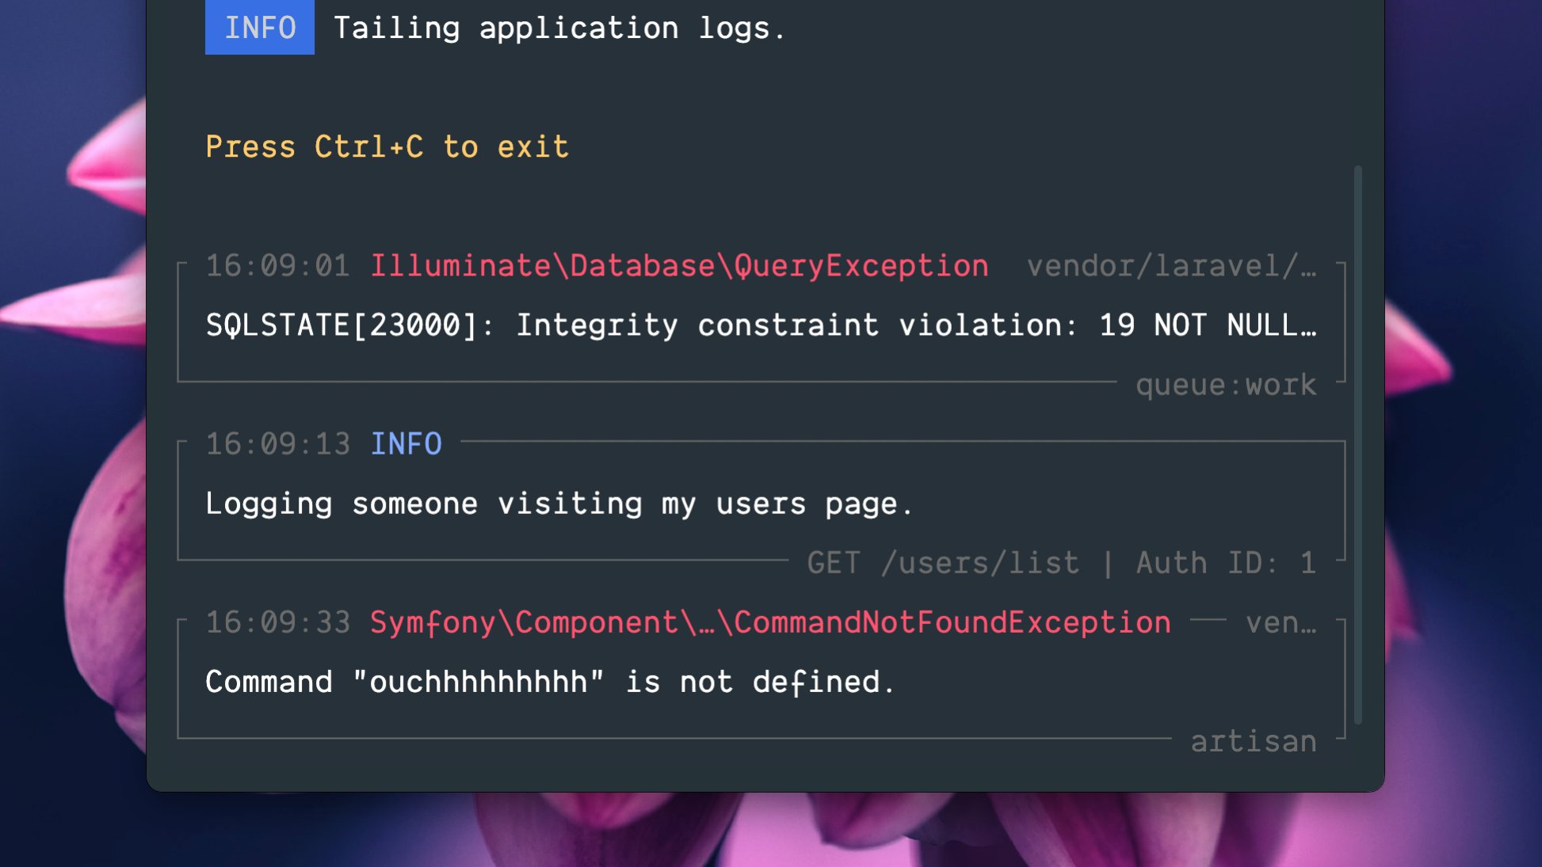Open the truncated vendor/laravel/… file path
The image size is (1542, 867).
pos(1171,266)
